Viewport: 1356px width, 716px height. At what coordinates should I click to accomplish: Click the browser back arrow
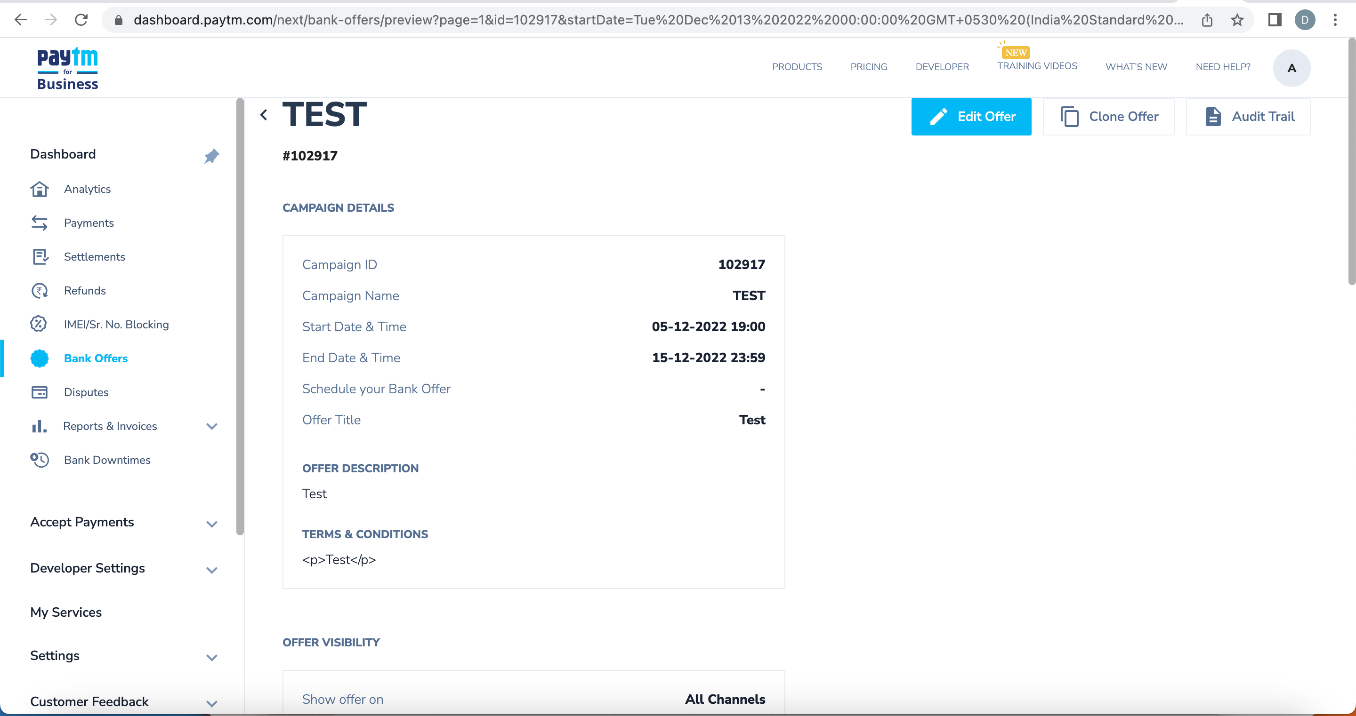(21, 20)
